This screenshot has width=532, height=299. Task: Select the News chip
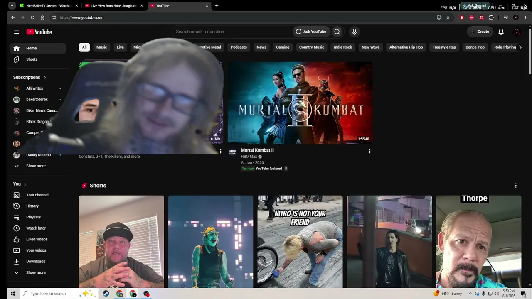(261, 47)
